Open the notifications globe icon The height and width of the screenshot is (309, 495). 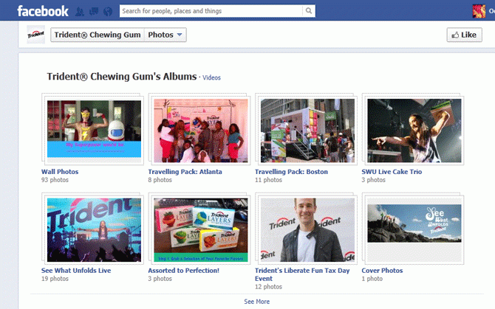(x=108, y=12)
